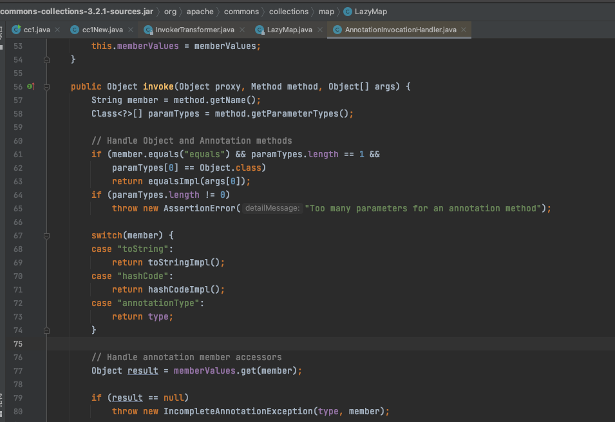Click this.memberValues on line 53
The height and width of the screenshot is (422, 615).
click(135, 46)
